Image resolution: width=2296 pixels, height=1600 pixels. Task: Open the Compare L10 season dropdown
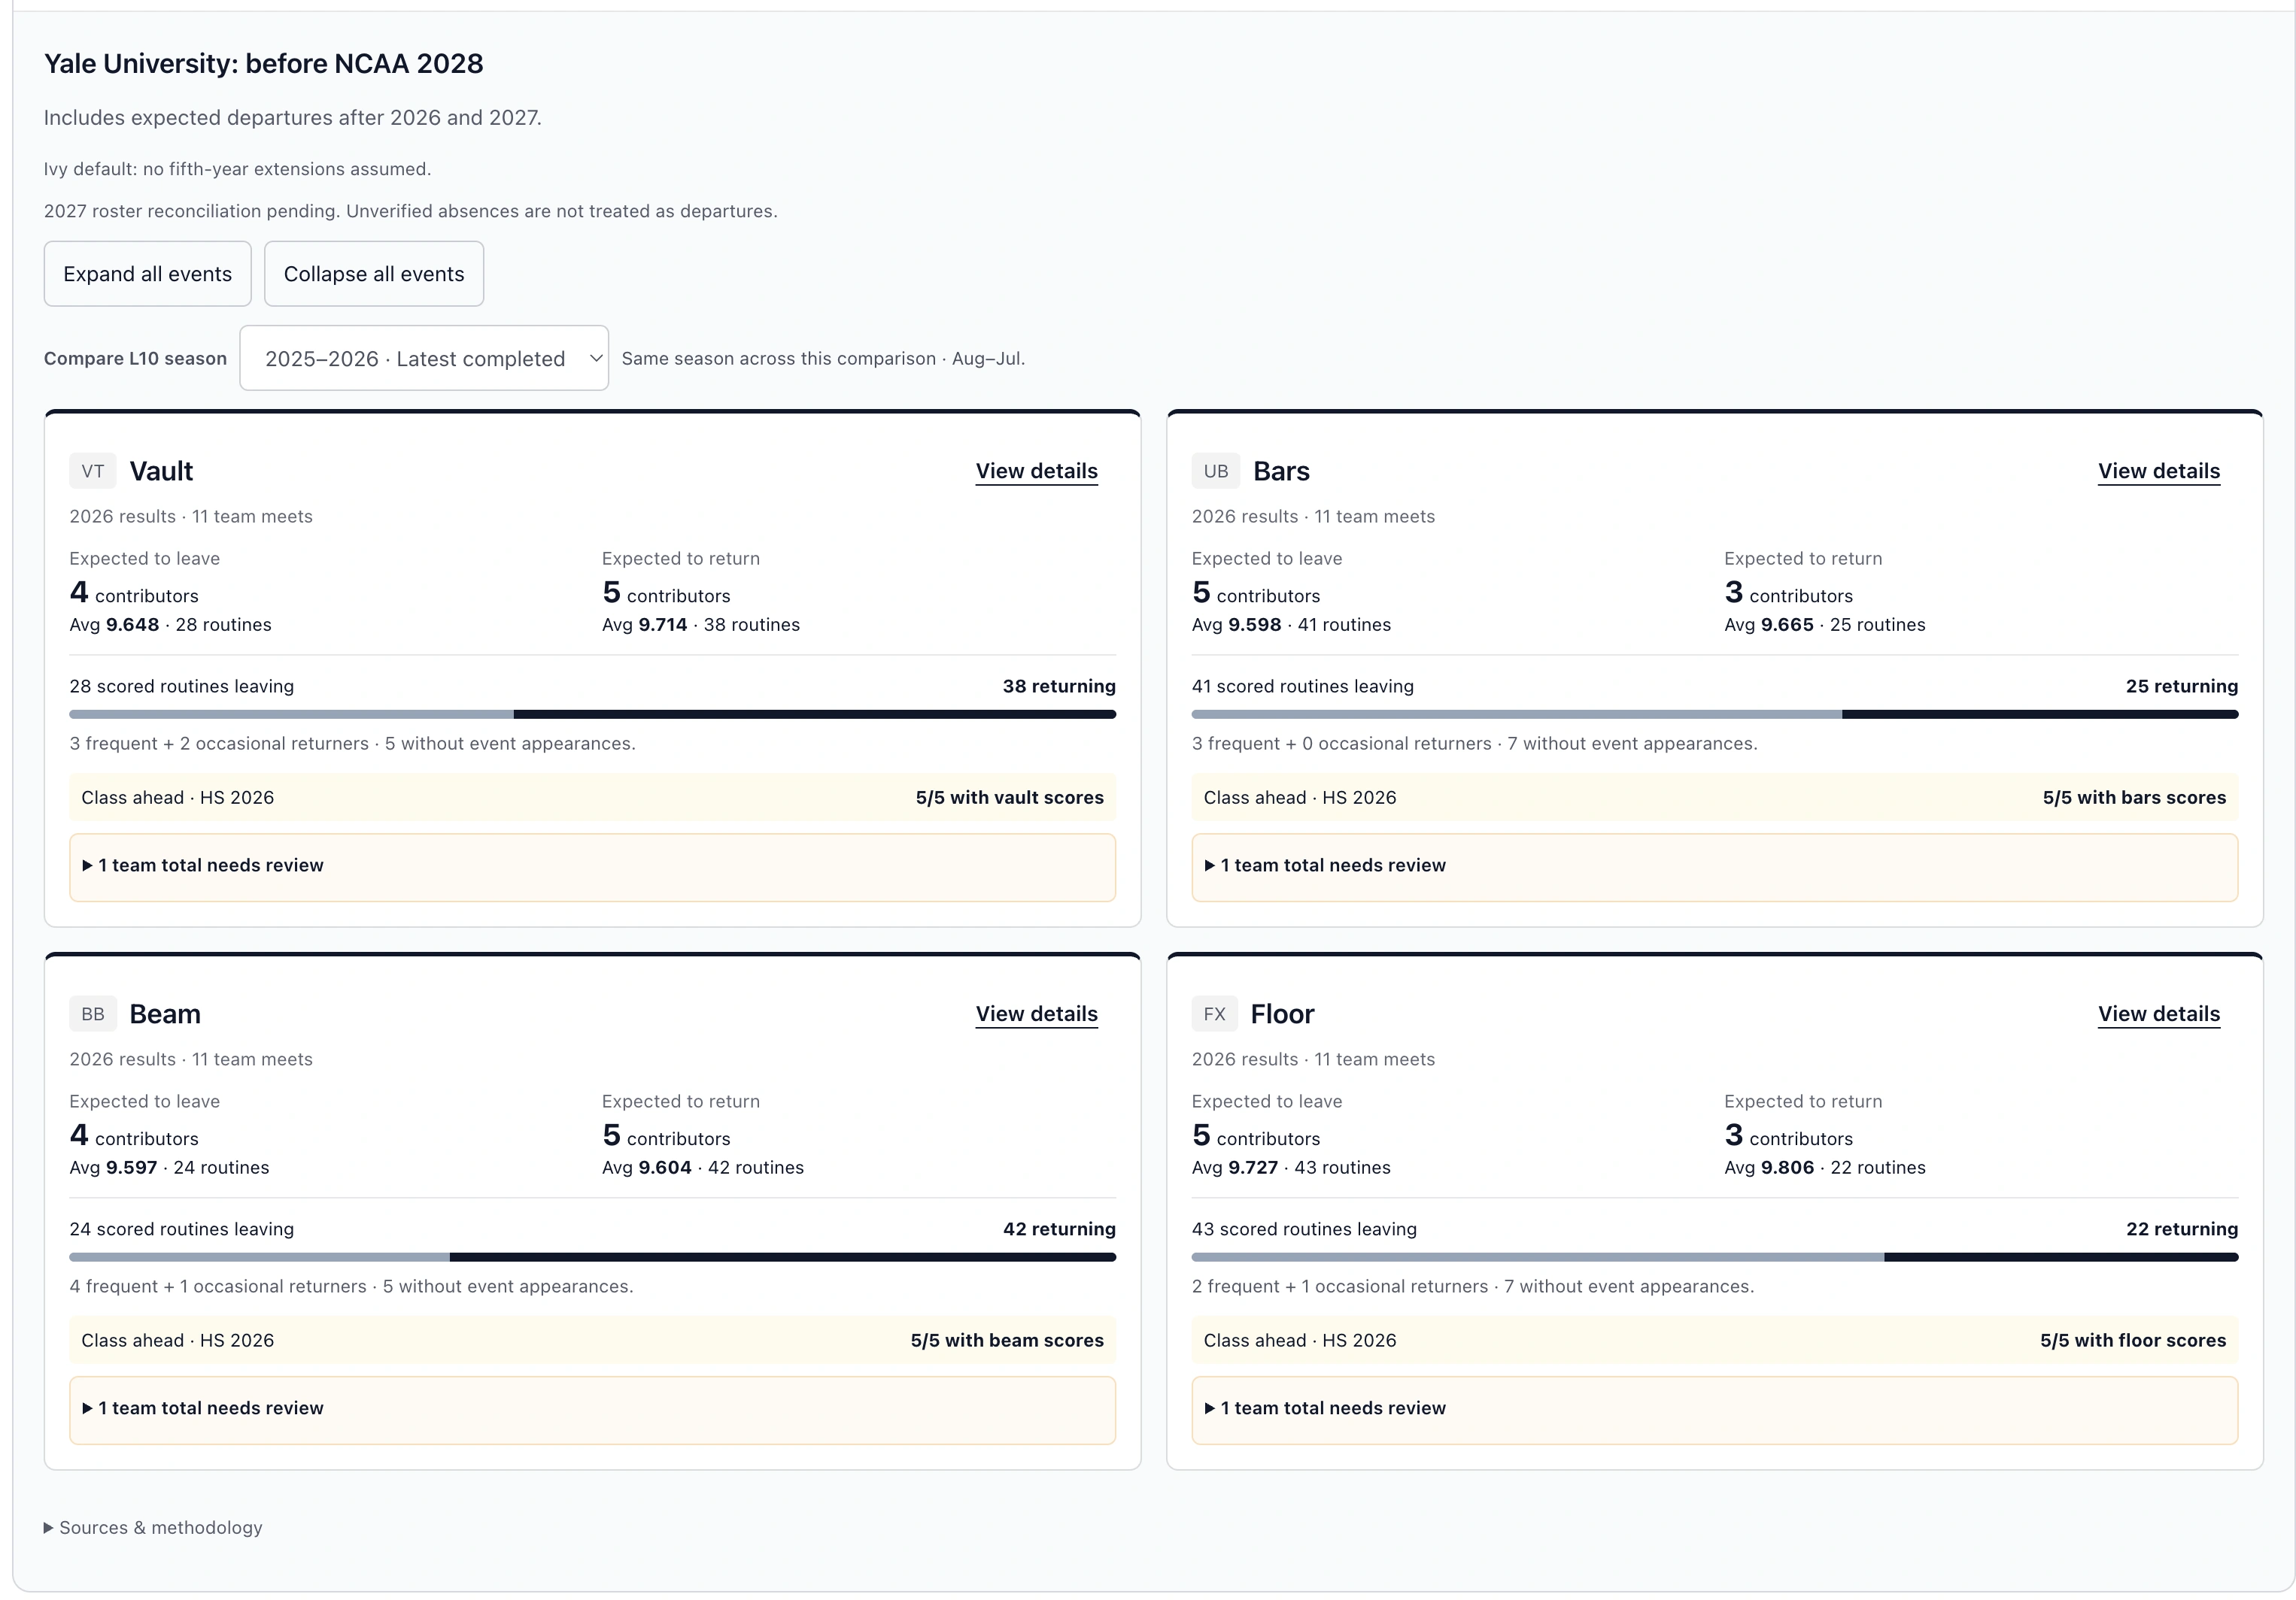(424, 358)
